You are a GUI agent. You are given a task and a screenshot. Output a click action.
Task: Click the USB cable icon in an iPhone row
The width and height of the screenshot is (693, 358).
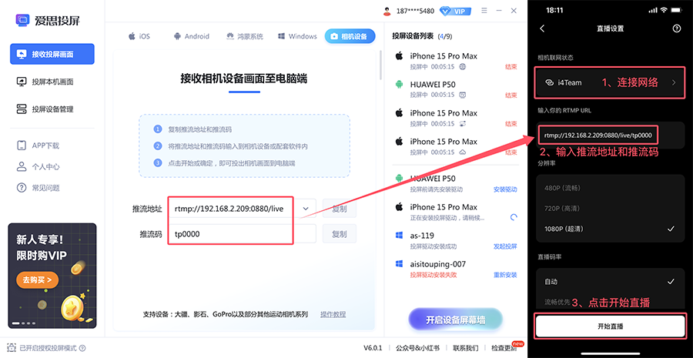[463, 123]
